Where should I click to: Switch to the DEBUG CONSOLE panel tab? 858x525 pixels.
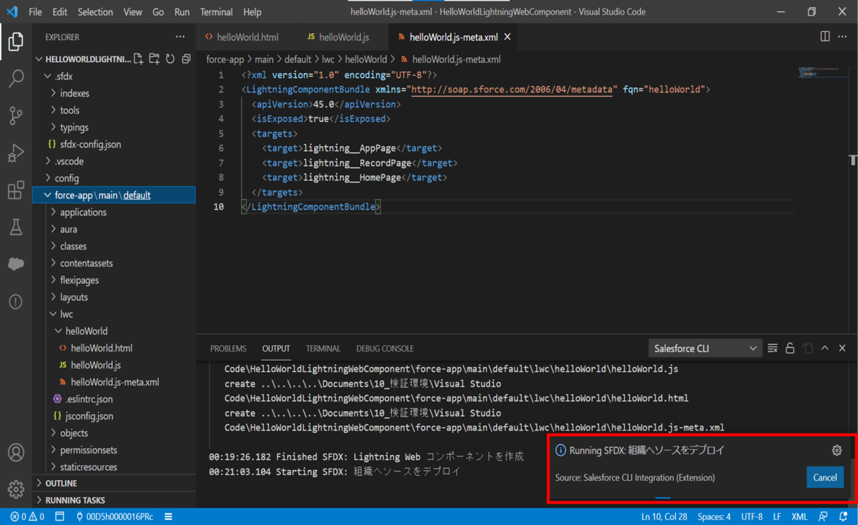point(385,349)
